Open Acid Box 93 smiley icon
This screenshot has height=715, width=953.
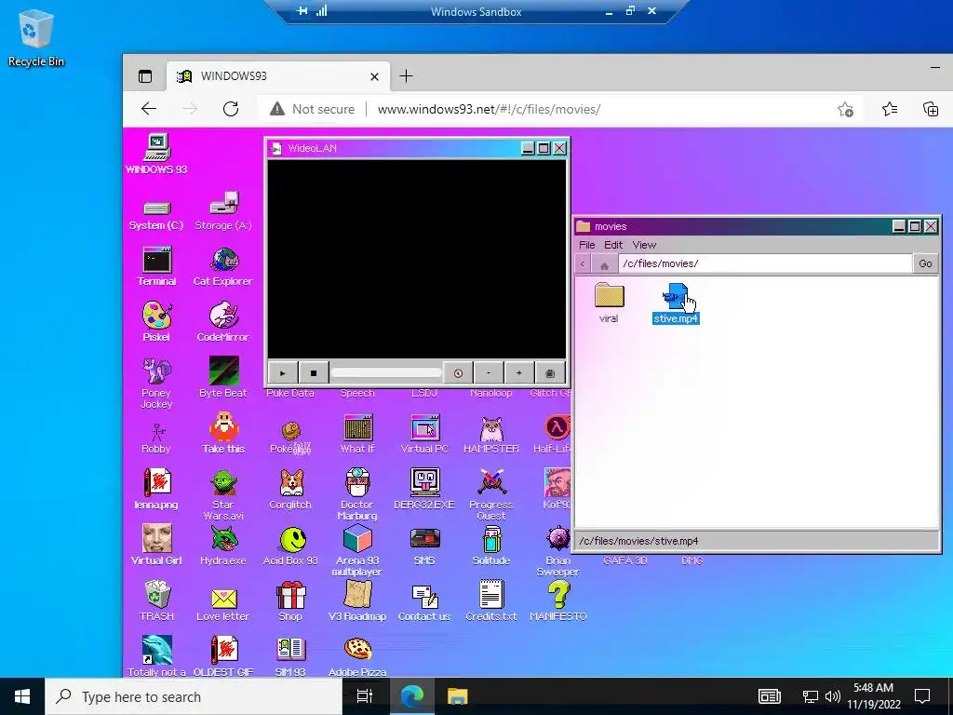291,540
